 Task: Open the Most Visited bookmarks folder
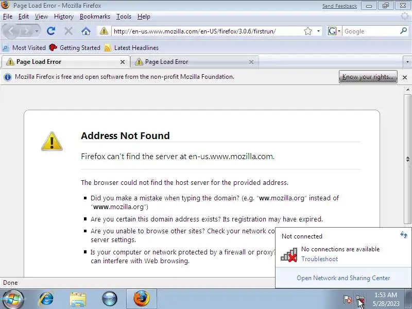coord(24,48)
